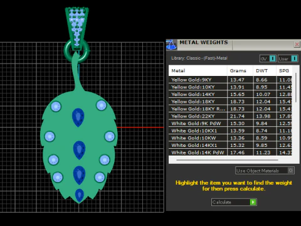Viewport: 301px width, 226px height.
Task: Click the green Calculate arrow icon
Action: point(253,202)
